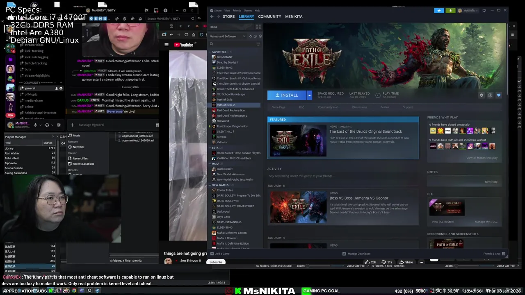Click the browser home icon
This screenshot has height=295, width=525.
click(194, 35)
